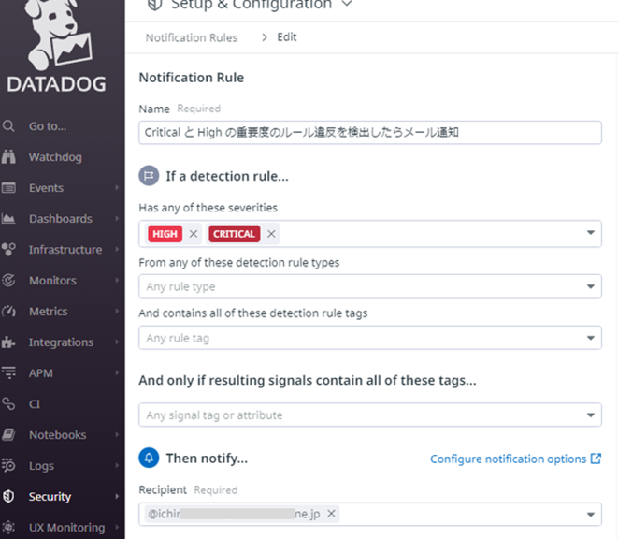Expand the Monitors submenu arrow
Image resolution: width=618 pixels, height=539 pixels.
[x=117, y=280]
